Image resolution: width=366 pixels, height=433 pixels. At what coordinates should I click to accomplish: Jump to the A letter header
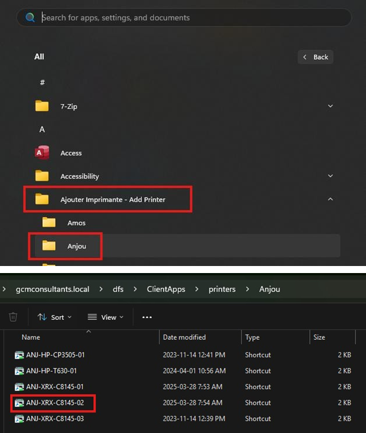[42, 129]
